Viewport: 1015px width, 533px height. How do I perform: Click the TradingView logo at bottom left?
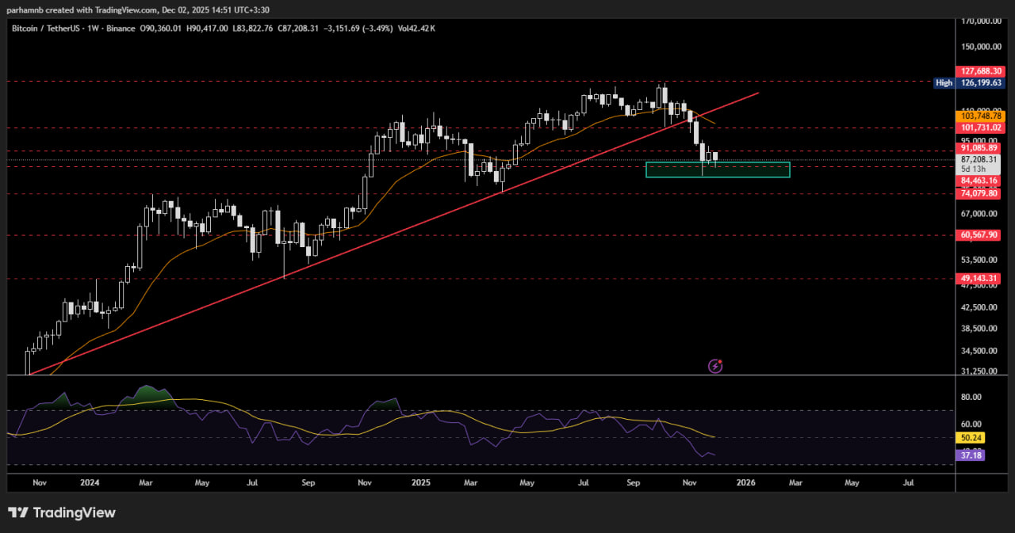click(62, 512)
